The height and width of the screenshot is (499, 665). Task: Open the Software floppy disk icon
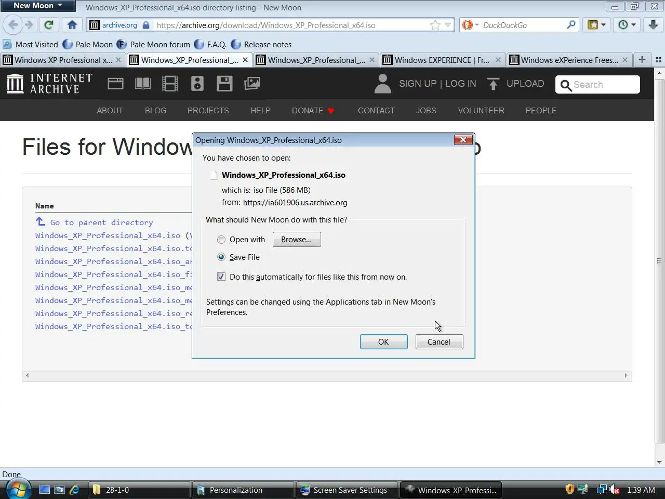click(x=224, y=84)
